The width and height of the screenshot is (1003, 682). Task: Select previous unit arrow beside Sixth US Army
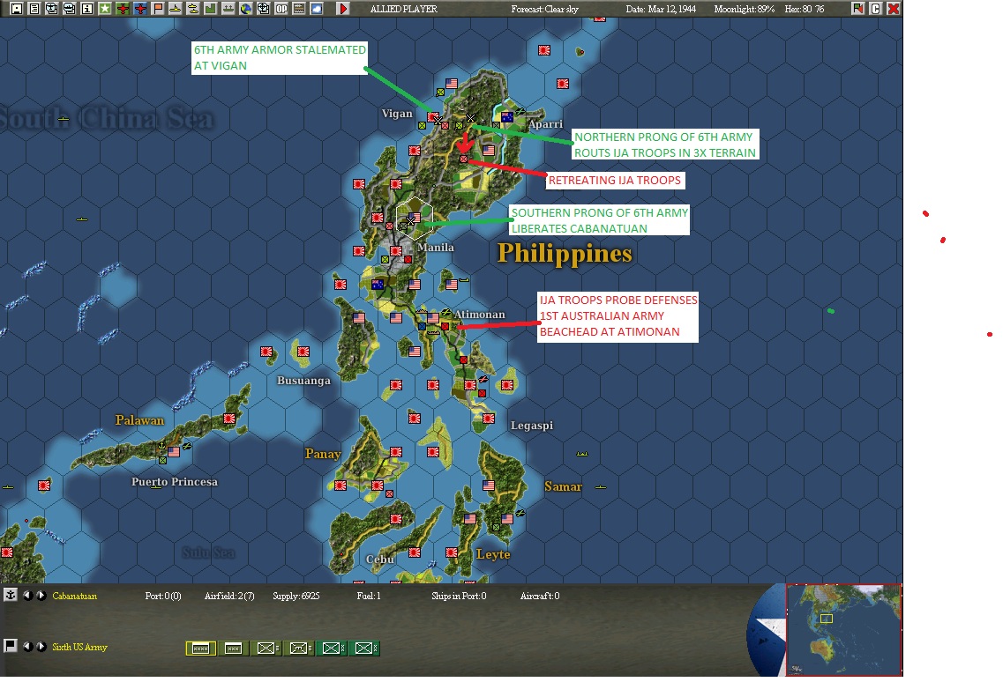[27, 646]
